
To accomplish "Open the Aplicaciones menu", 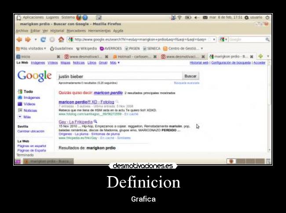I will click(33, 17).
